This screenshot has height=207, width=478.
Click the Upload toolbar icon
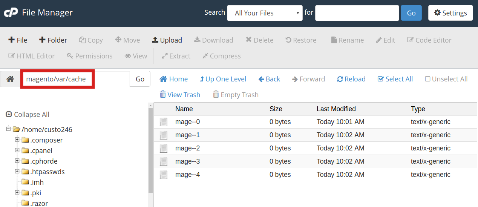click(167, 40)
